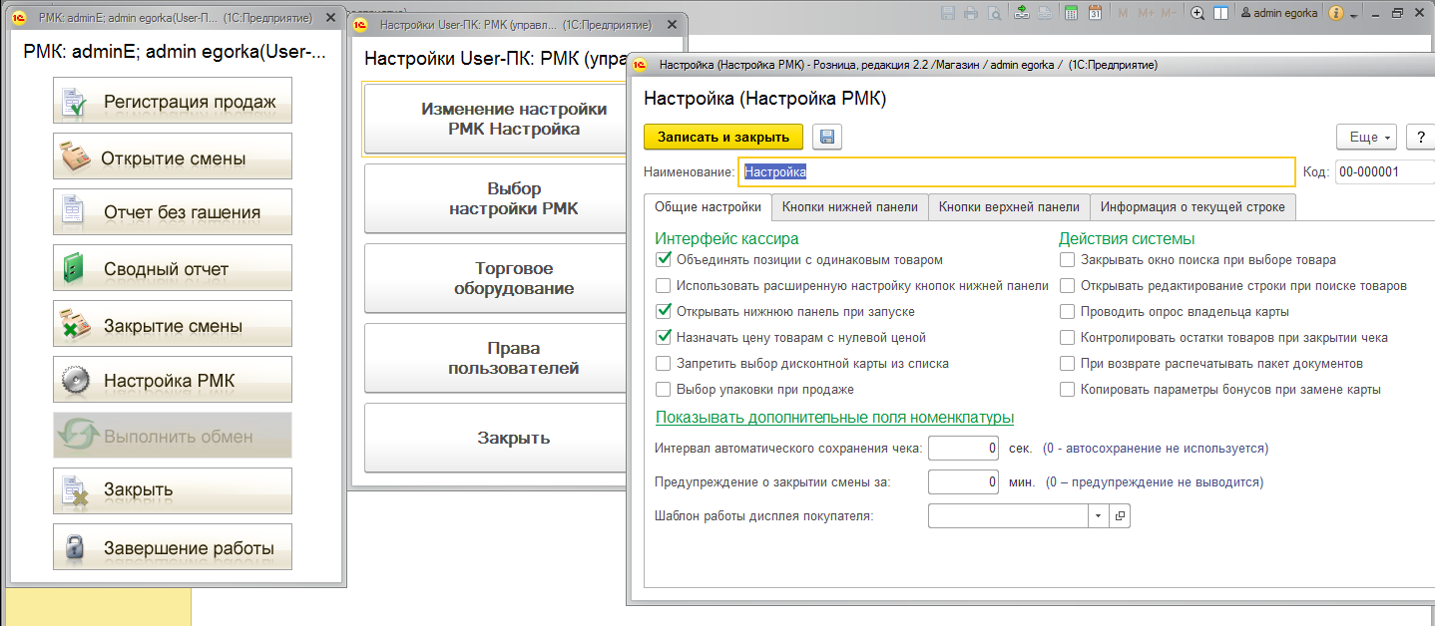Click the zoom magnifier icon
The height and width of the screenshot is (626, 1435).
(x=1197, y=13)
